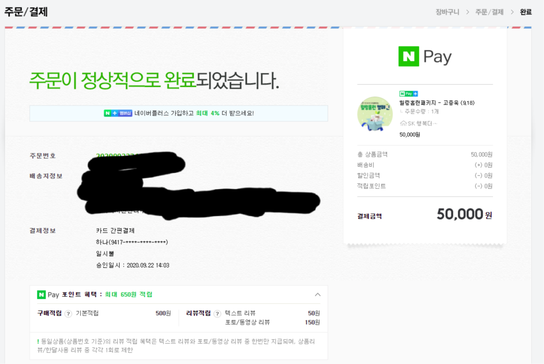Click the N Pay plus badge above product name
544x364 pixels.
click(408, 94)
